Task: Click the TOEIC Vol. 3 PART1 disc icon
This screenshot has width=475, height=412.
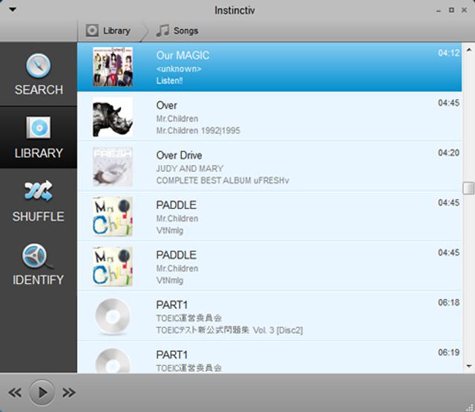Action: (x=113, y=316)
